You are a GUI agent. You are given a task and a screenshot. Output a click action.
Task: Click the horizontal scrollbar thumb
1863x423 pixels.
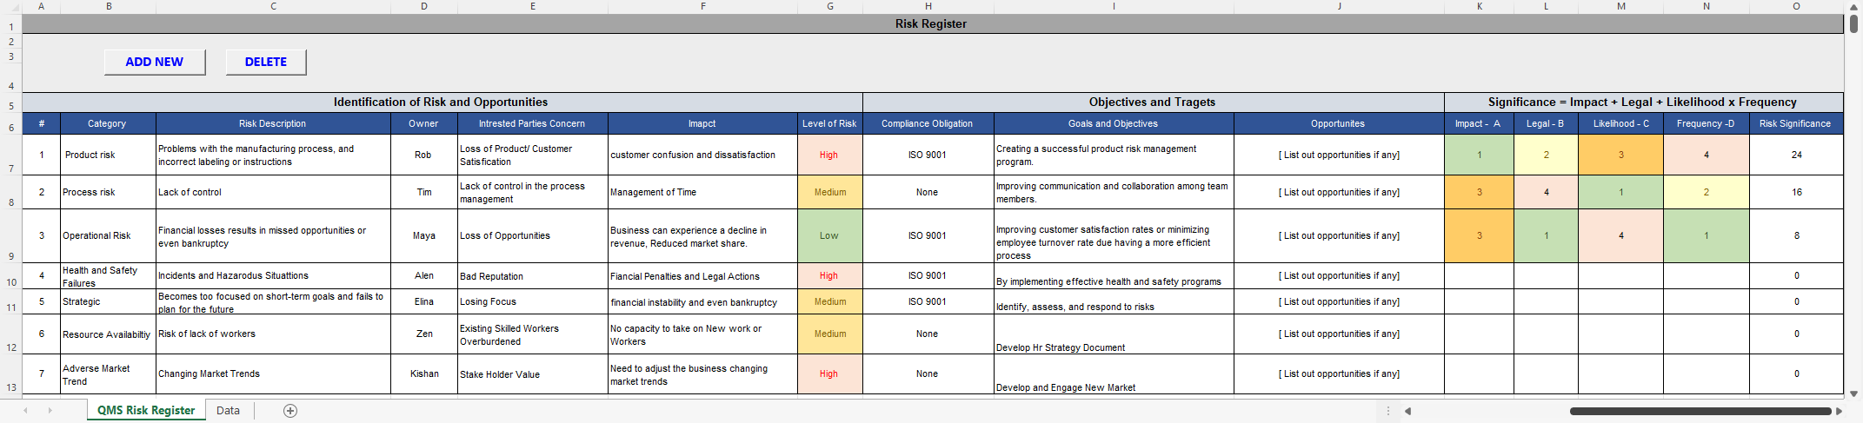[x=1700, y=411]
